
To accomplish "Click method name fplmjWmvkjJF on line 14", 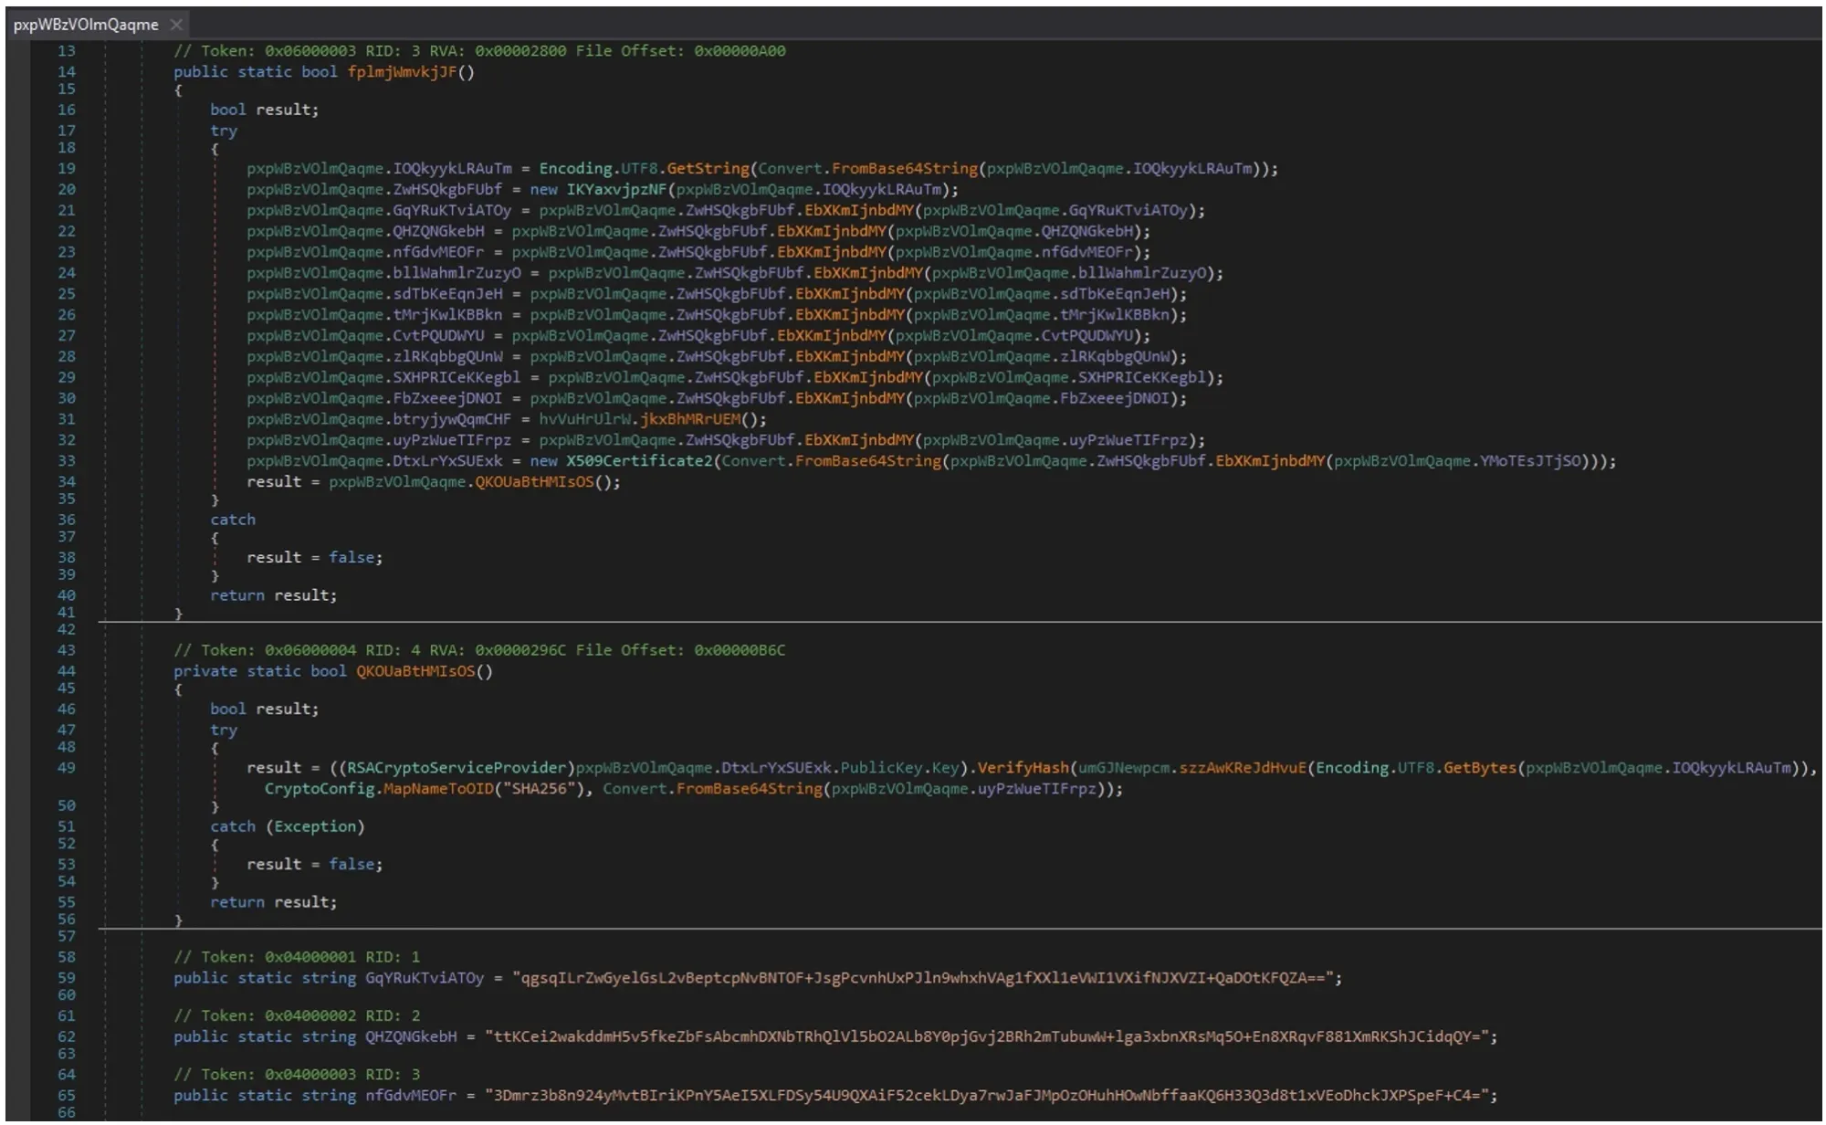I will pos(402,72).
